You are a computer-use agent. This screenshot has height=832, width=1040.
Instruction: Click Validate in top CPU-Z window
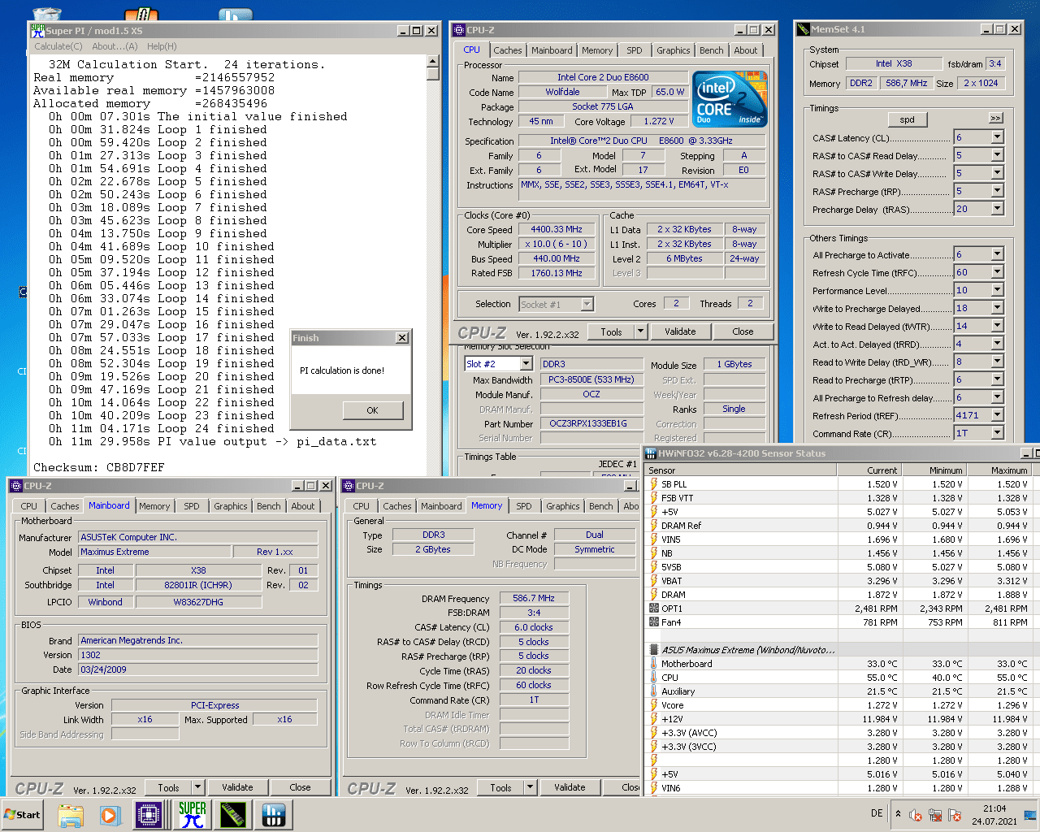(x=680, y=331)
